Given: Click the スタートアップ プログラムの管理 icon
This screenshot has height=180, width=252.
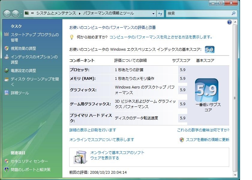Looking at the screenshot, I should click(6, 34).
